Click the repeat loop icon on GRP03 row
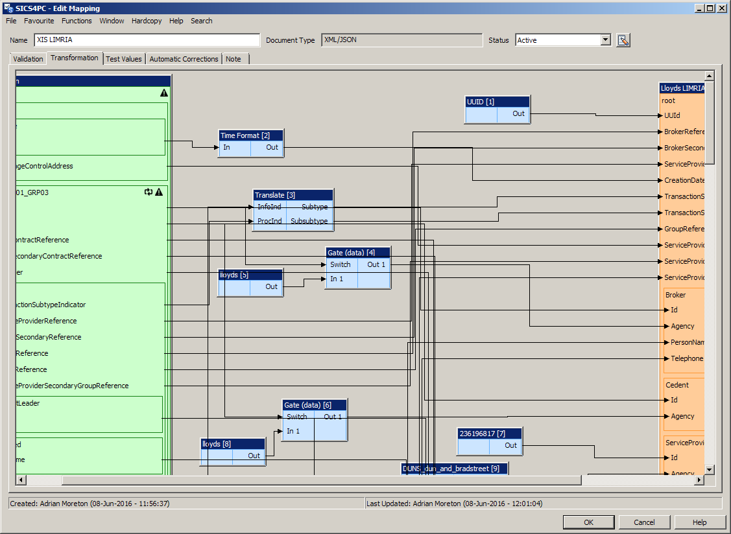Screen dimensions: 731x534 [x=149, y=192]
